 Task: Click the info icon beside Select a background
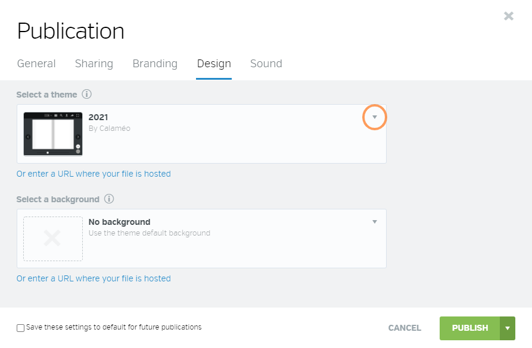109,199
